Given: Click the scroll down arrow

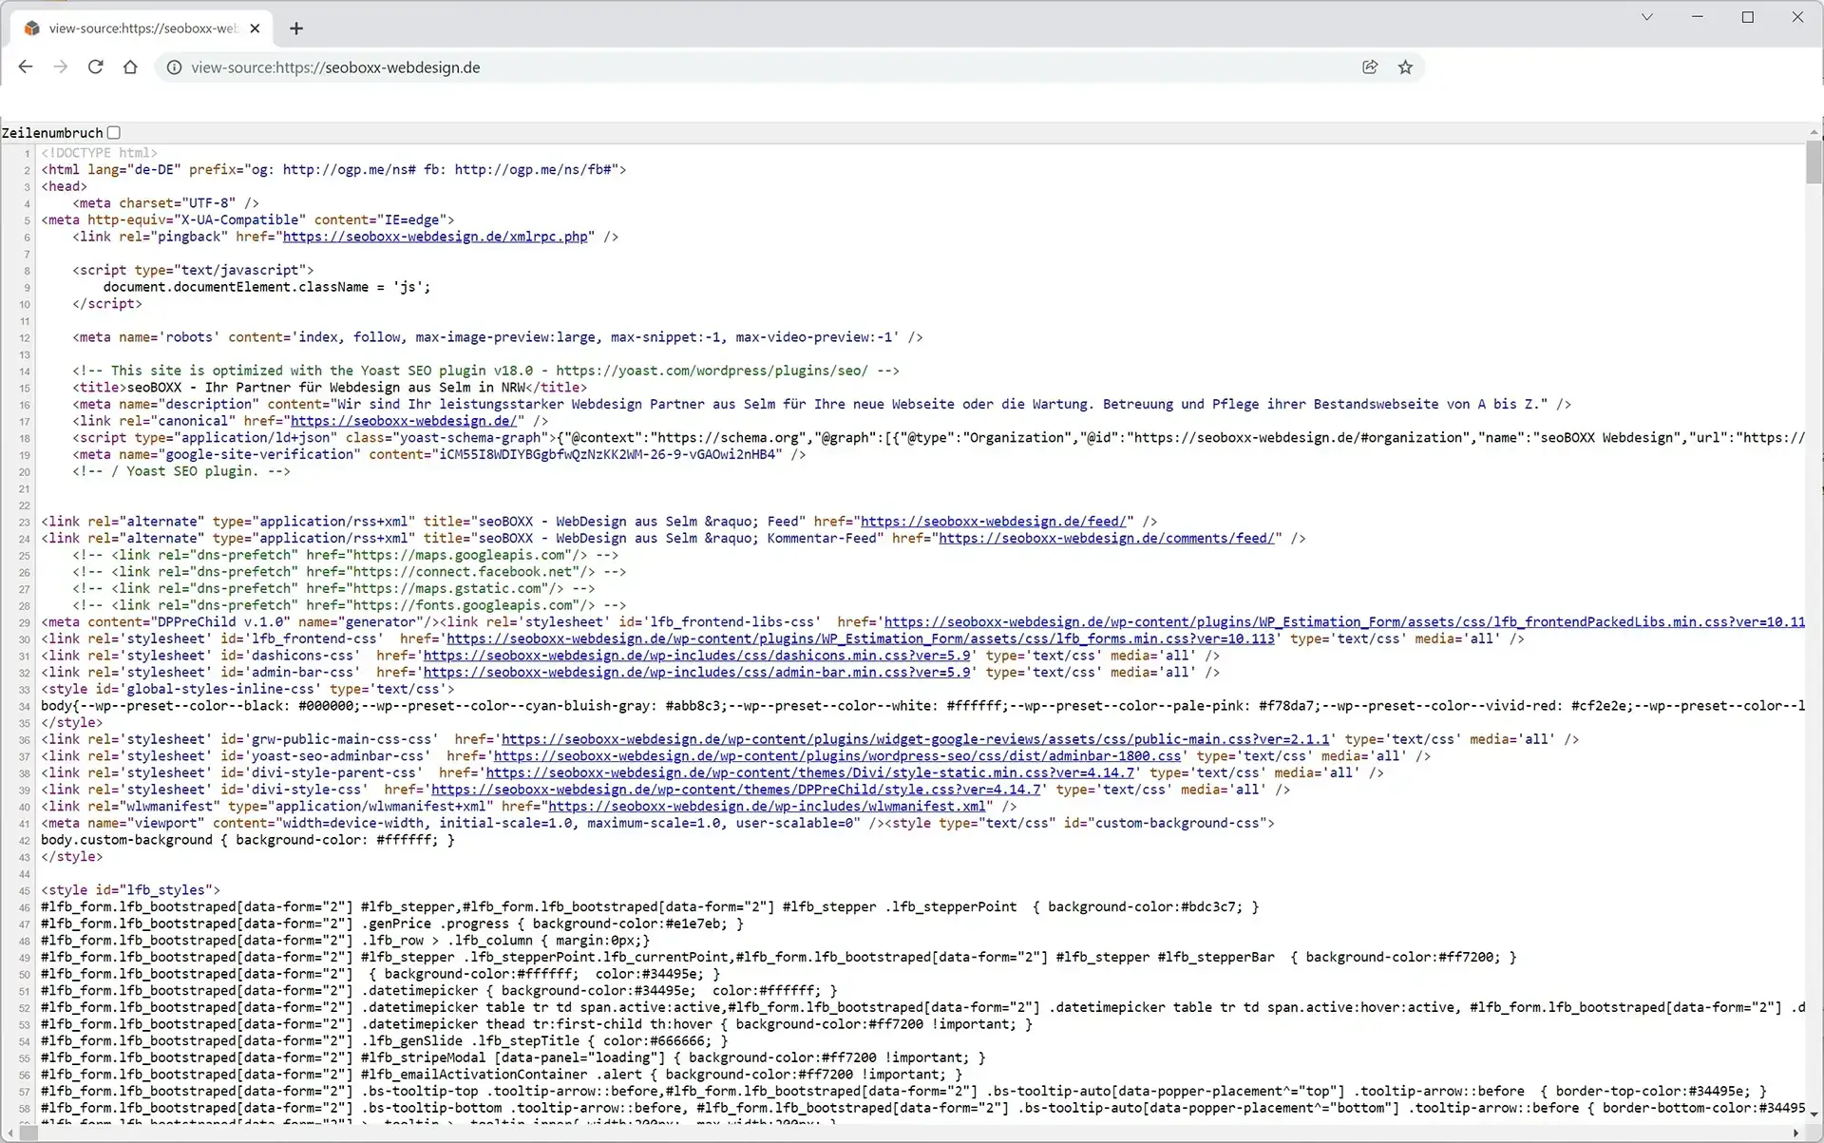Looking at the screenshot, I should point(1814,1114).
